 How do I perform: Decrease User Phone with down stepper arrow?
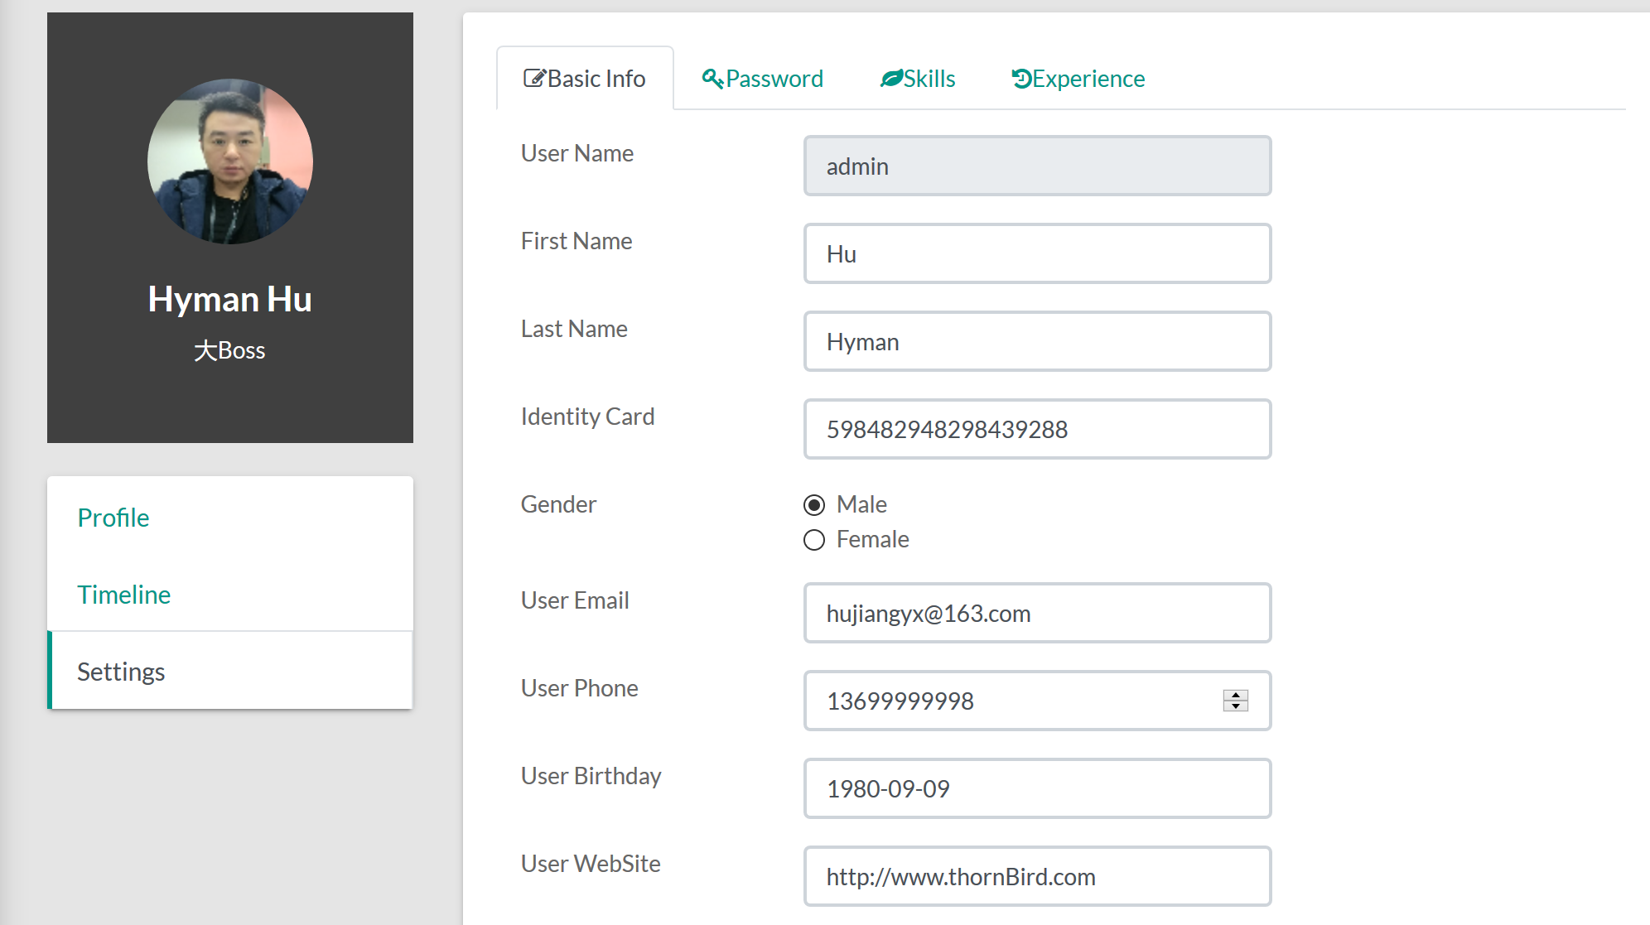coord(1236,706)
